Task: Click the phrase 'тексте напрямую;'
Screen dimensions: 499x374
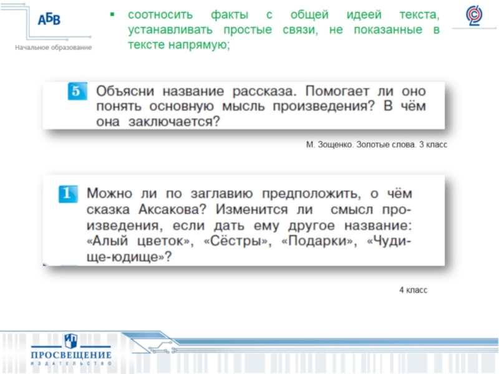Action: tap(179, 44)
